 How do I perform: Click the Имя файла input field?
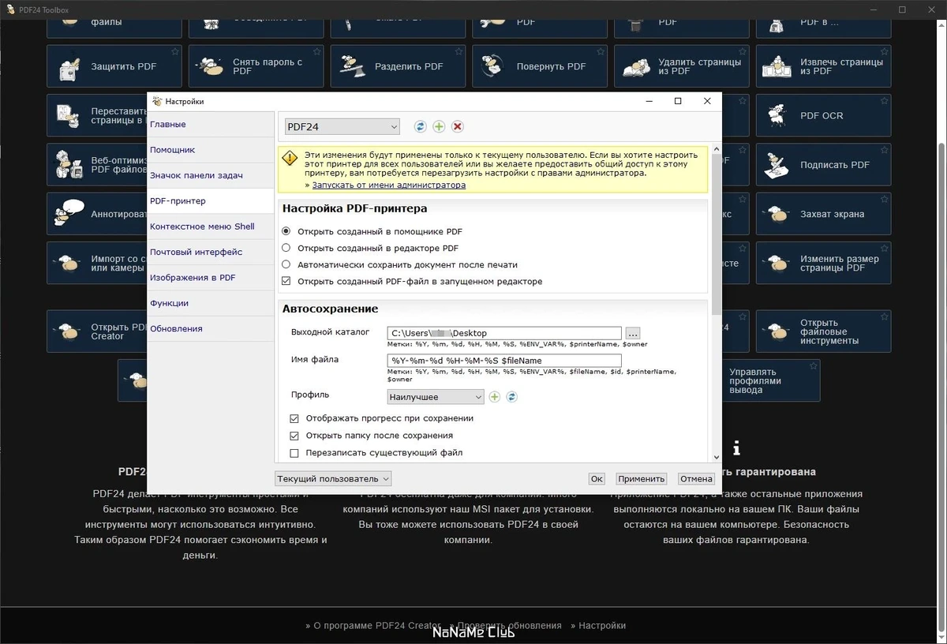click(504, 361)
